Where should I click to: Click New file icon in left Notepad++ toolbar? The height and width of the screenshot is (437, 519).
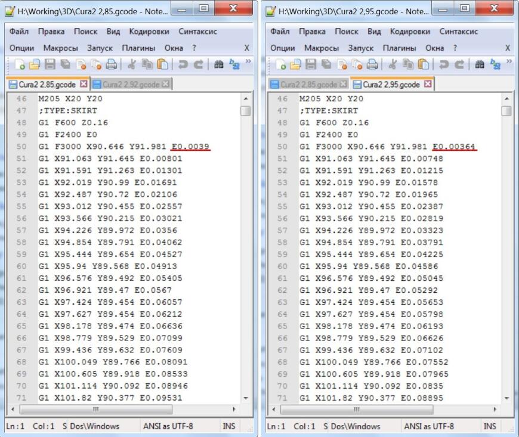click(x=20, y=64)
